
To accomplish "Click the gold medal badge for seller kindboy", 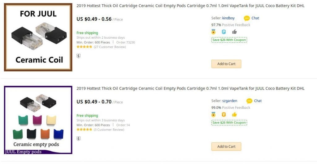I will [x=213, y=32].
